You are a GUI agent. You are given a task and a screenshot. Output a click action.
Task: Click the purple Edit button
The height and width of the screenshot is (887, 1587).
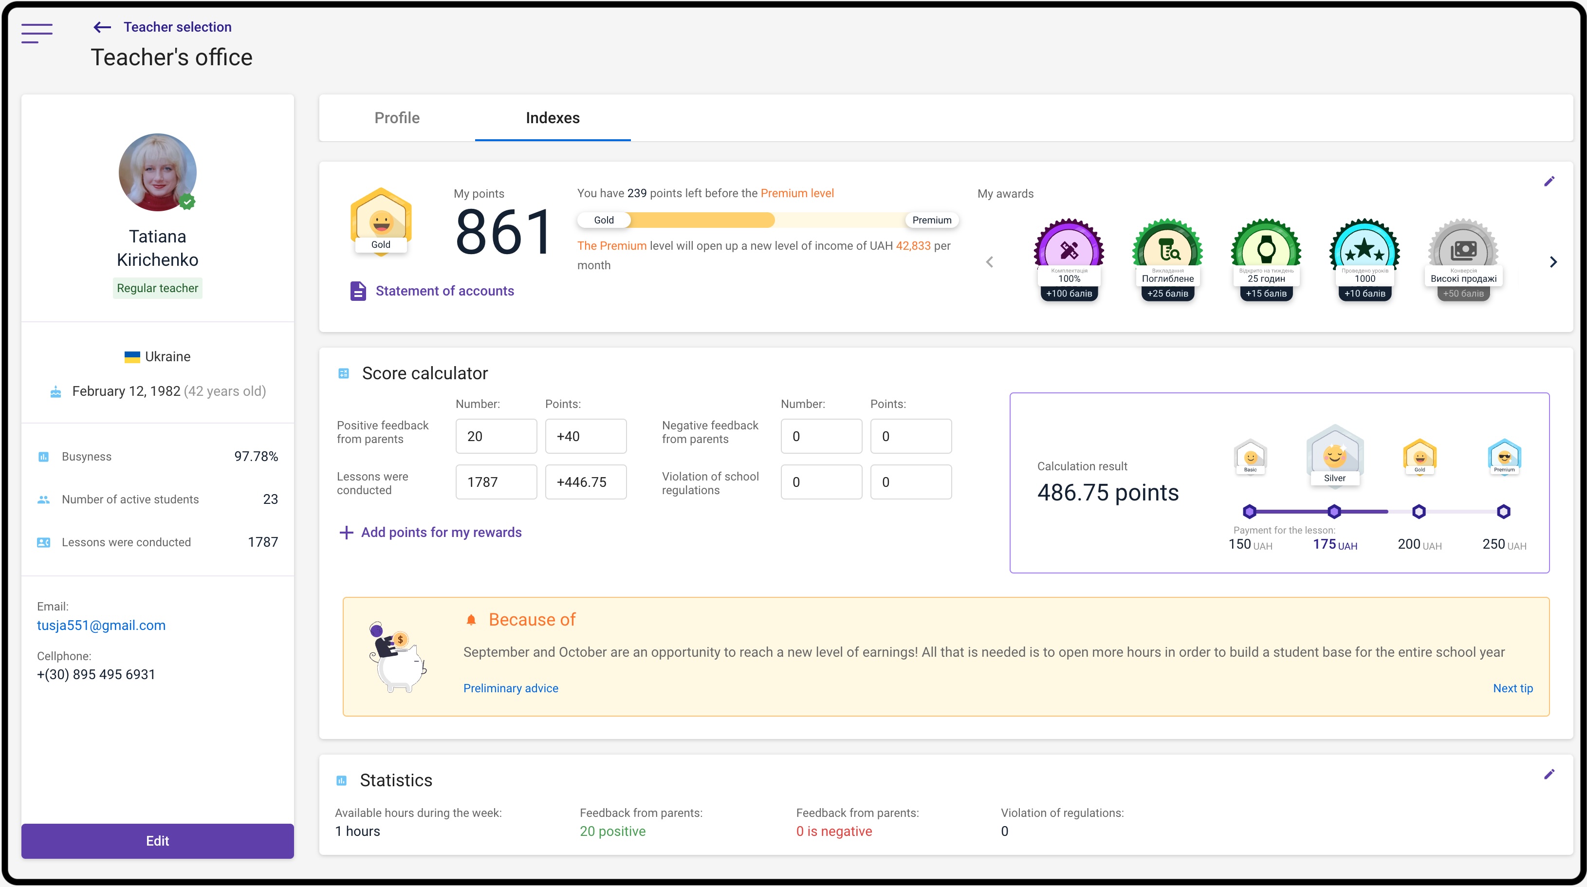pyautogui.click(x=157, y=841)
